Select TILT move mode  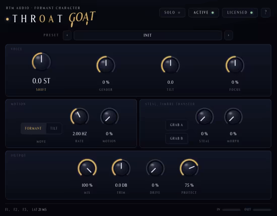[54, 128]
